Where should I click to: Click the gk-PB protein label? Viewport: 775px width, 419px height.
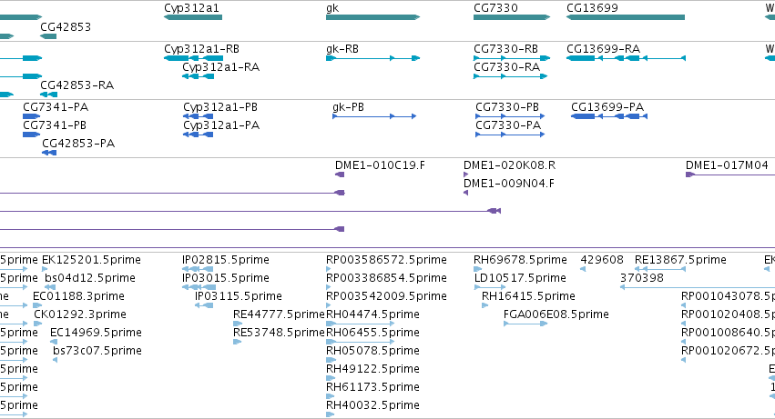(x=348, y=107)
